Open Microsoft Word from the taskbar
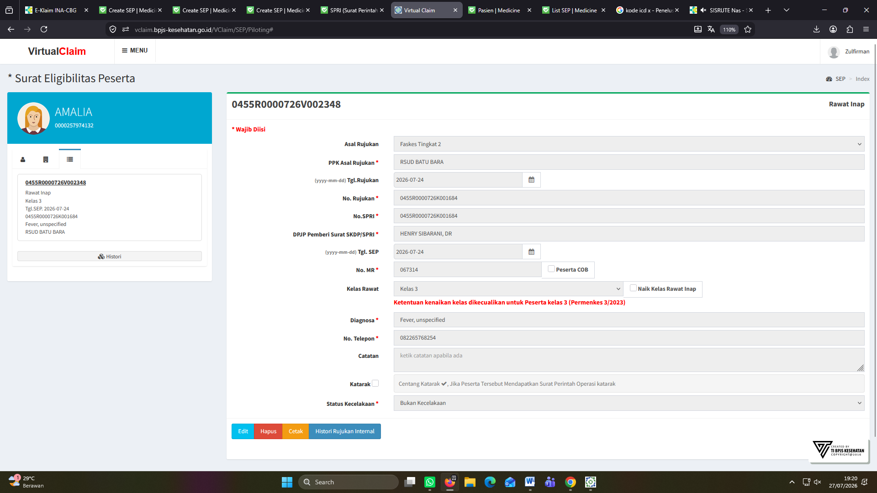 point(530,482)
